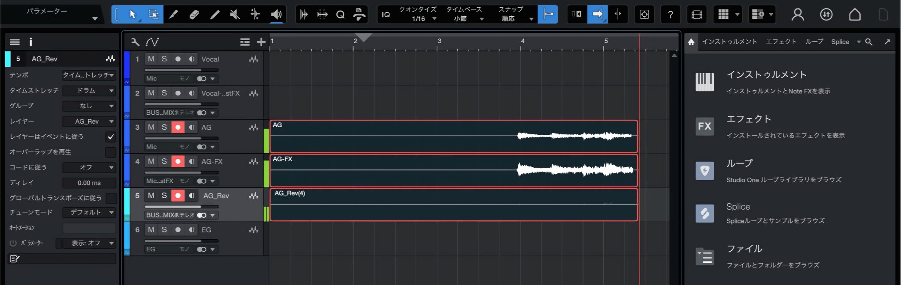Open the Help question mark button
The width and height of the screenshot is (901, 285).
670,15
